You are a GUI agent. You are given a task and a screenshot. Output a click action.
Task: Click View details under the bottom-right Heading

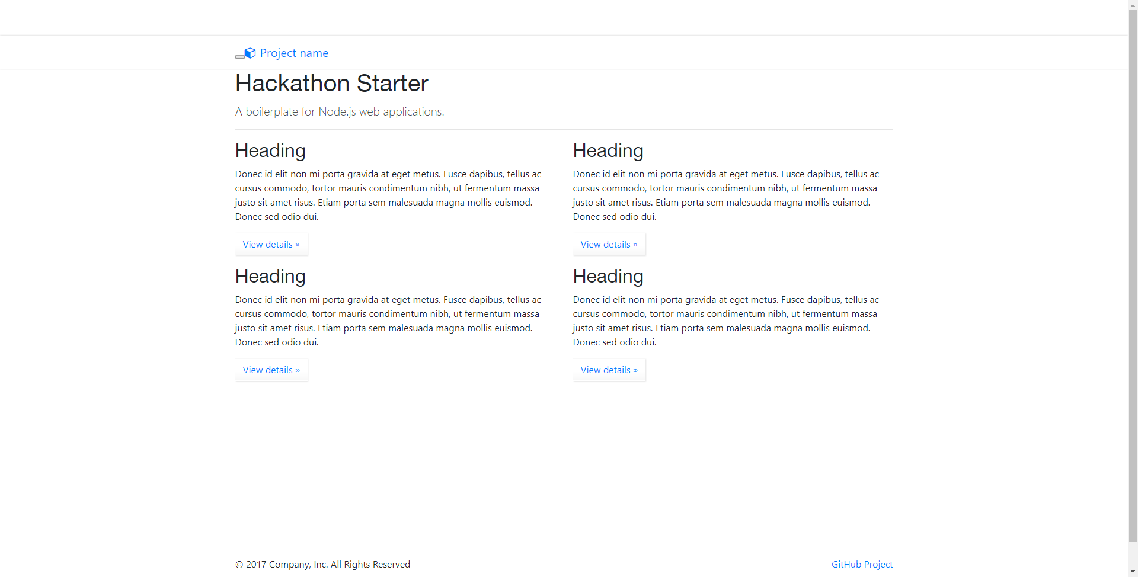(609, 370)
